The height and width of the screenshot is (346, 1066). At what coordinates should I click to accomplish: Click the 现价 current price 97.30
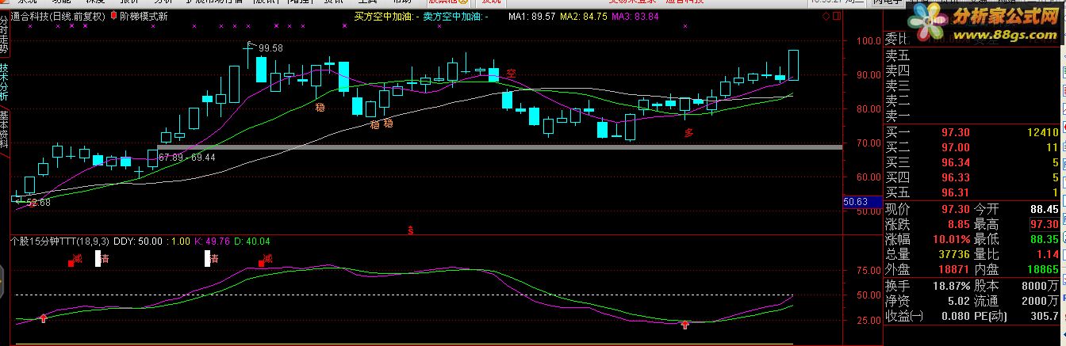[x=955, y=209]
